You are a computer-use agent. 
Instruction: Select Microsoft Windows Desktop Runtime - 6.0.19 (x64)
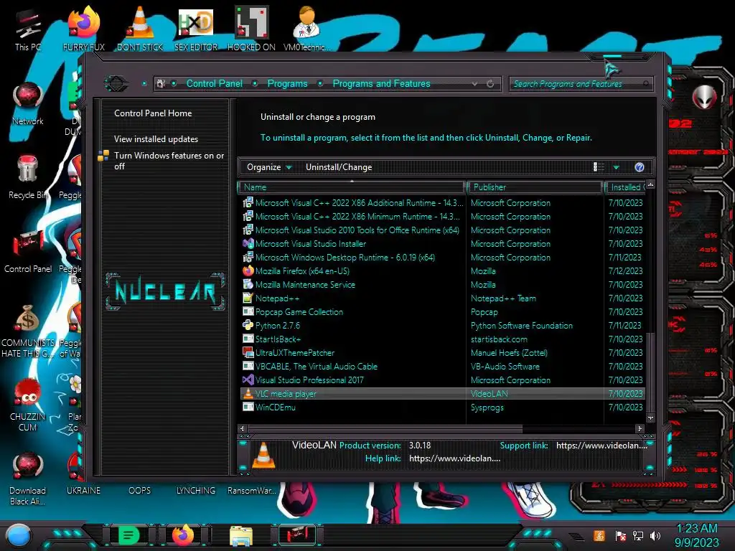(x=442, y=258)
